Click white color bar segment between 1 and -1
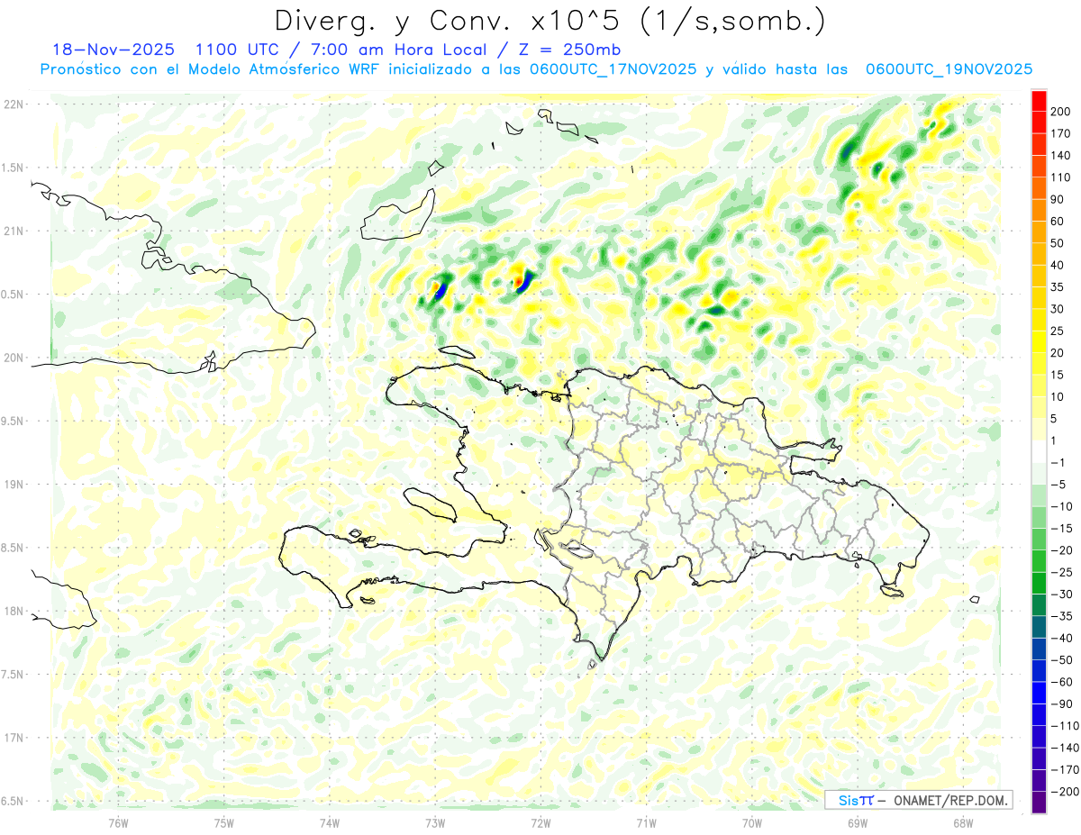 [x=1039, y=451]
